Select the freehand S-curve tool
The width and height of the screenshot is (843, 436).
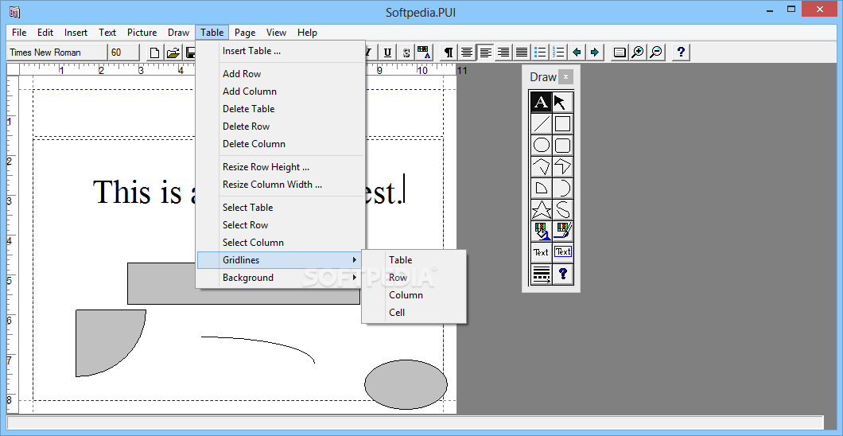point(562,210)
